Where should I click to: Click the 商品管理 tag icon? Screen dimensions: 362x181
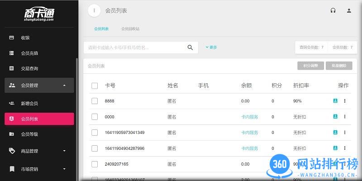click(12, 151)
